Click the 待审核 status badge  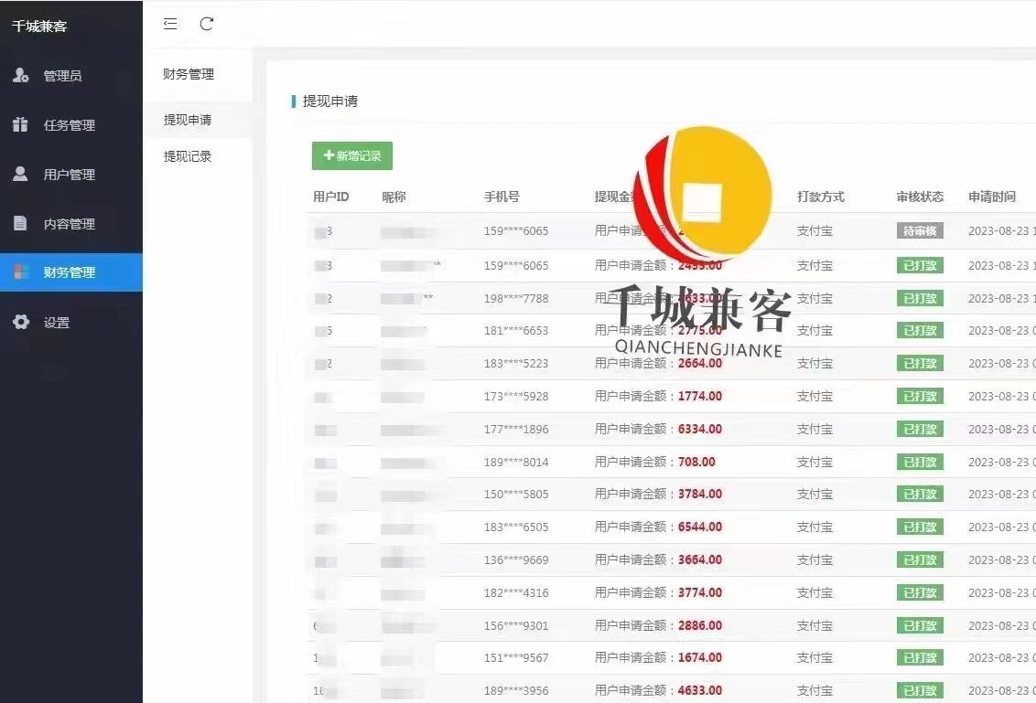tap(920, 231)
